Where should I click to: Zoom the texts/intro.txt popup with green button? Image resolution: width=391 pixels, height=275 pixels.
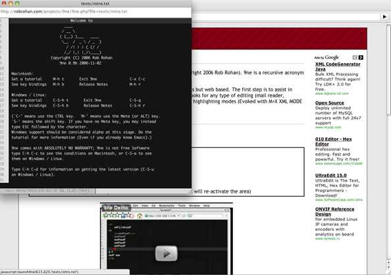pos(17,3)
